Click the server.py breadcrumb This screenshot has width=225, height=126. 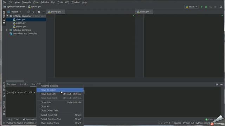click(34, 7)
